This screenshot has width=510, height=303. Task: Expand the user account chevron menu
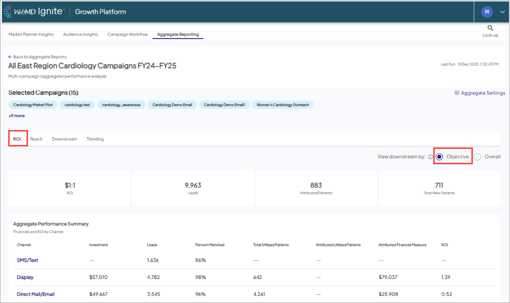(x=502, y=11)
